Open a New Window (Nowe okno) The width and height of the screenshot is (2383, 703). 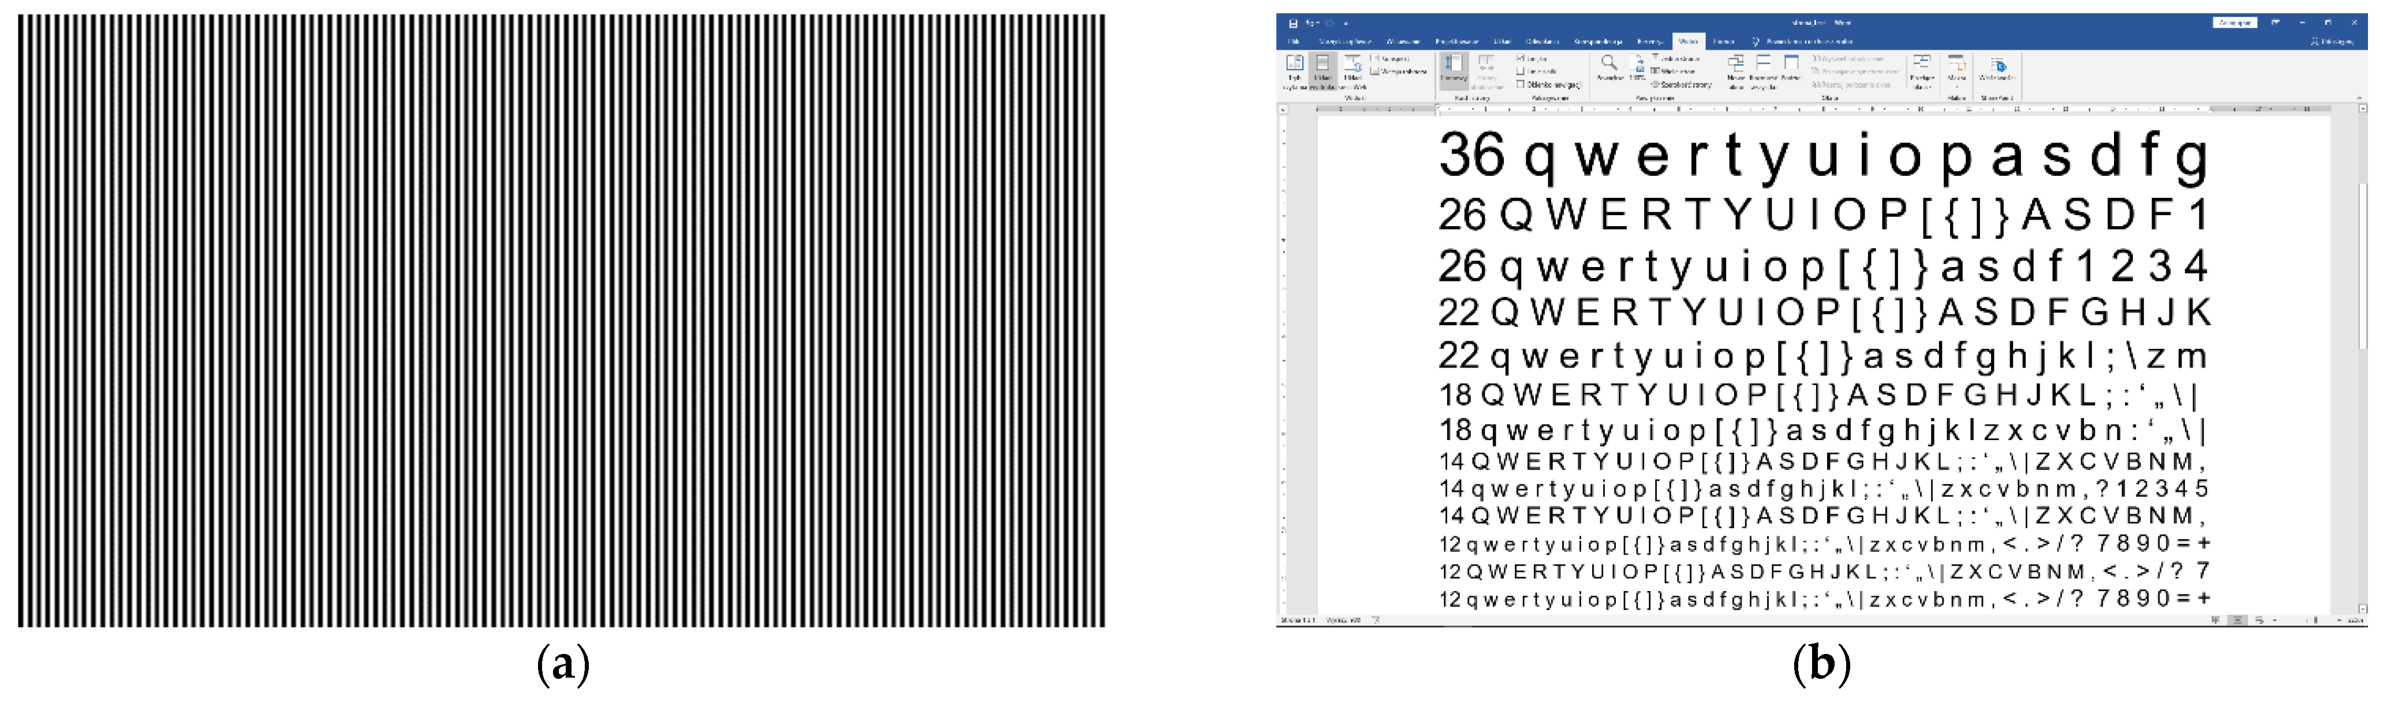[x=1735, y=64]
